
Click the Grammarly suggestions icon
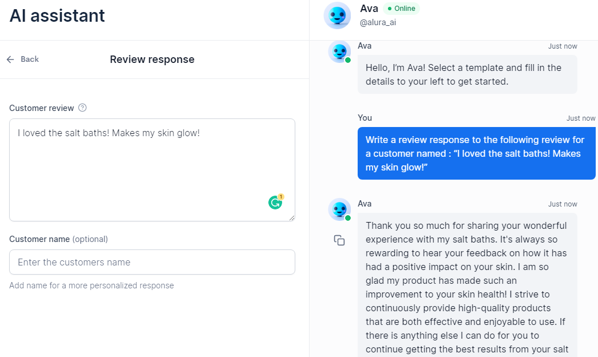[275, 202]
